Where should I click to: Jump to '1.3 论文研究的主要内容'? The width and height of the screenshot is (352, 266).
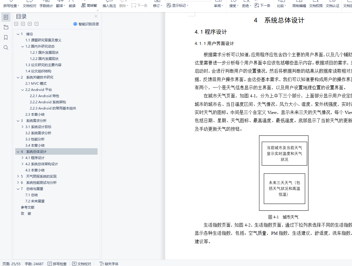(43, 65)
